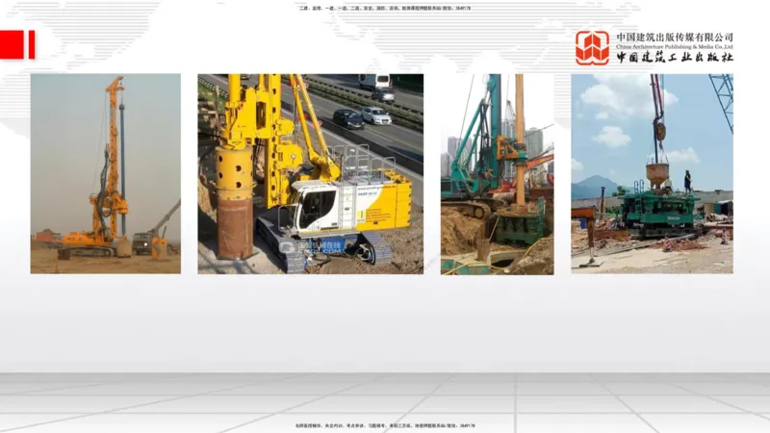Click the small excavator in the first photo

click(x=145, y=242)
